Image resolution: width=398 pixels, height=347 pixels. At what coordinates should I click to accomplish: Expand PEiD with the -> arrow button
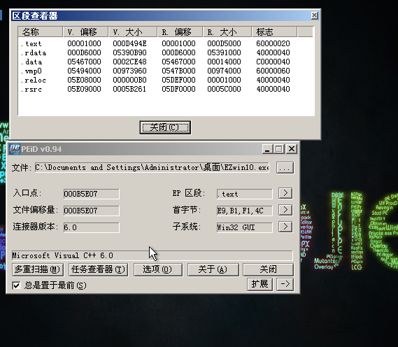(x=285, y=284)
